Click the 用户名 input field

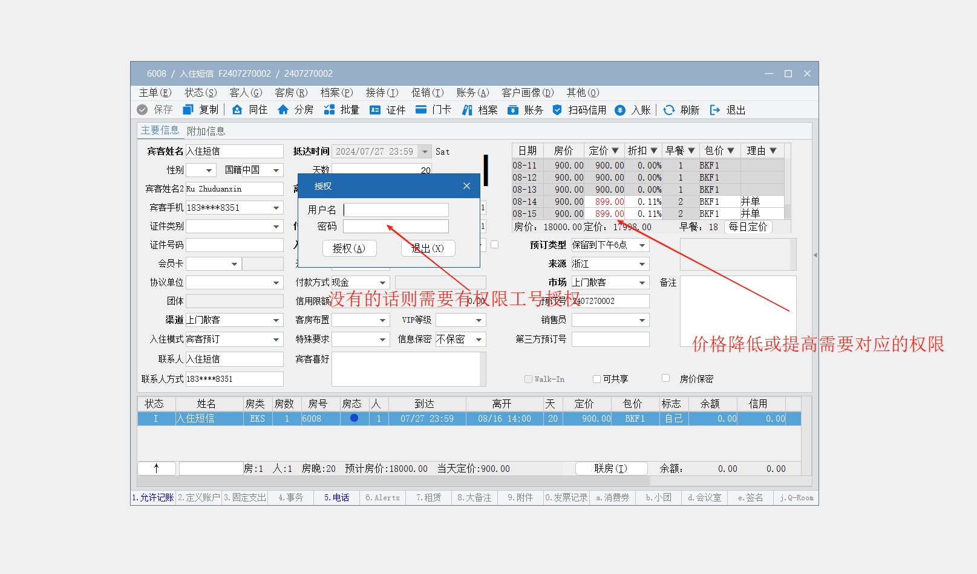tap(396, 210)
